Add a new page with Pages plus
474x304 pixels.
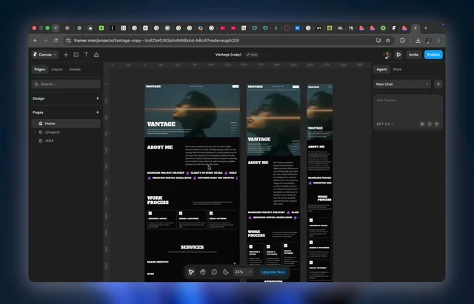click(97, 112)
